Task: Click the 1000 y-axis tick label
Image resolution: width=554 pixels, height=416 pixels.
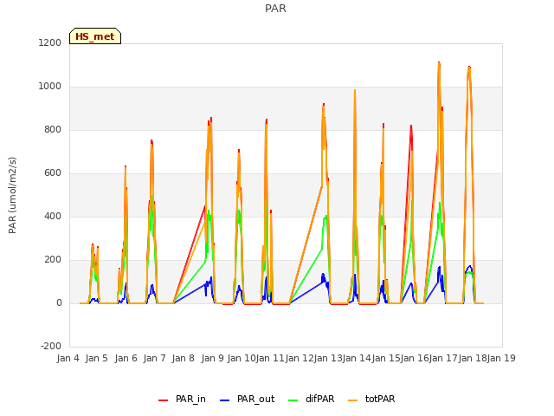Action: click(50, 87)
